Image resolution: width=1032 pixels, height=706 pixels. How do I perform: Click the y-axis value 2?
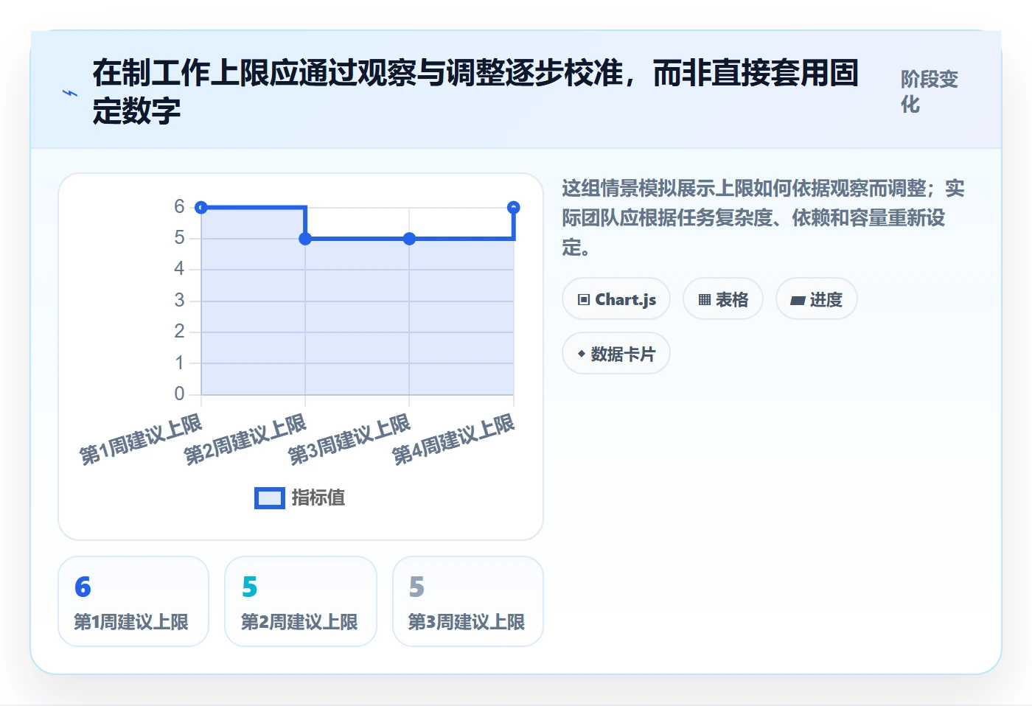pyautogui.click(x=179, y=331)
